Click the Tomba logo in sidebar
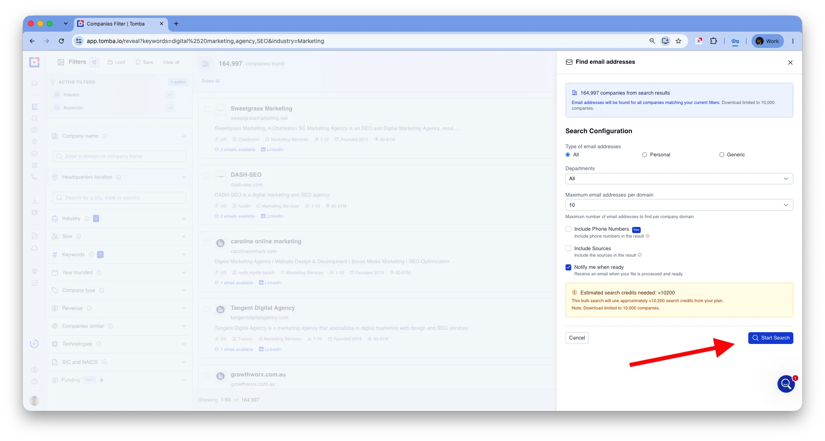The height and width of the screenshot is (441, 825). point(35,62)
